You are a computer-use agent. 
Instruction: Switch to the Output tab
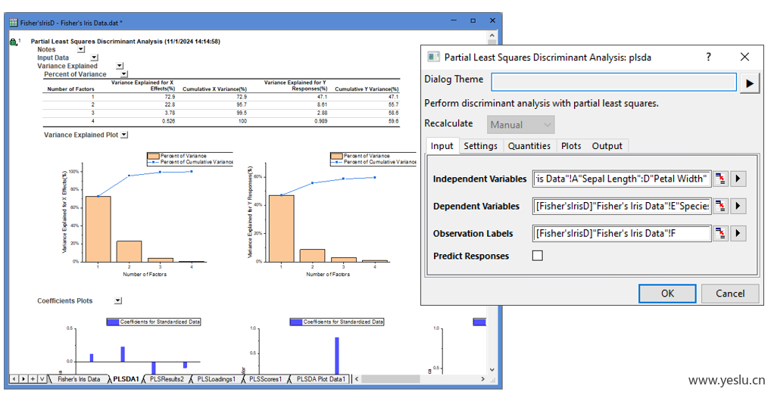[607, 146]
